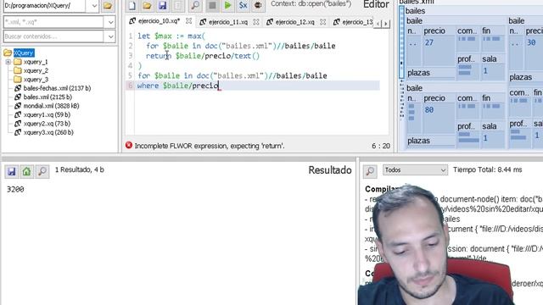The image size is (543, 305).
Task: Switch to ejercicio_11.xq tab
Action: (228, 22)
